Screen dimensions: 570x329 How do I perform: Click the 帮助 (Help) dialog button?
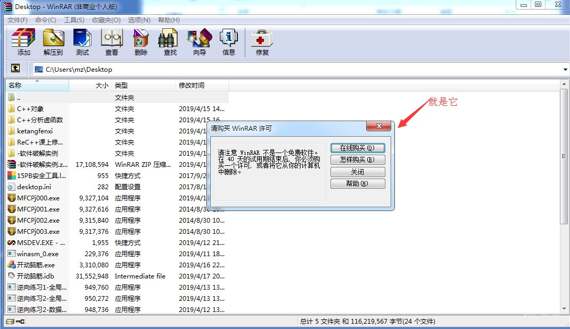tap(358, 184)
